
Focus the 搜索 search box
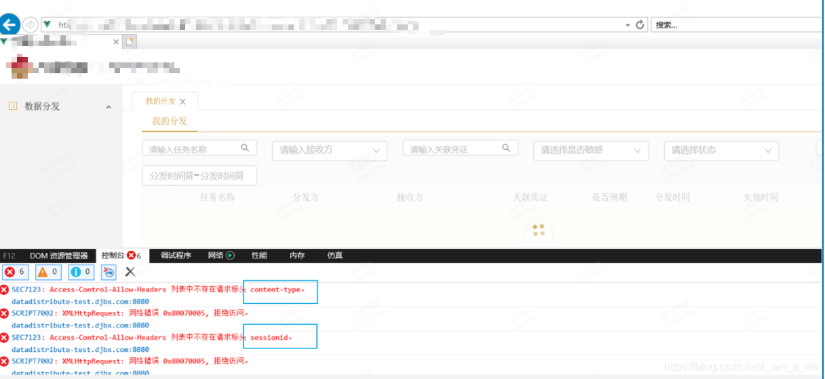pos(737,25)
